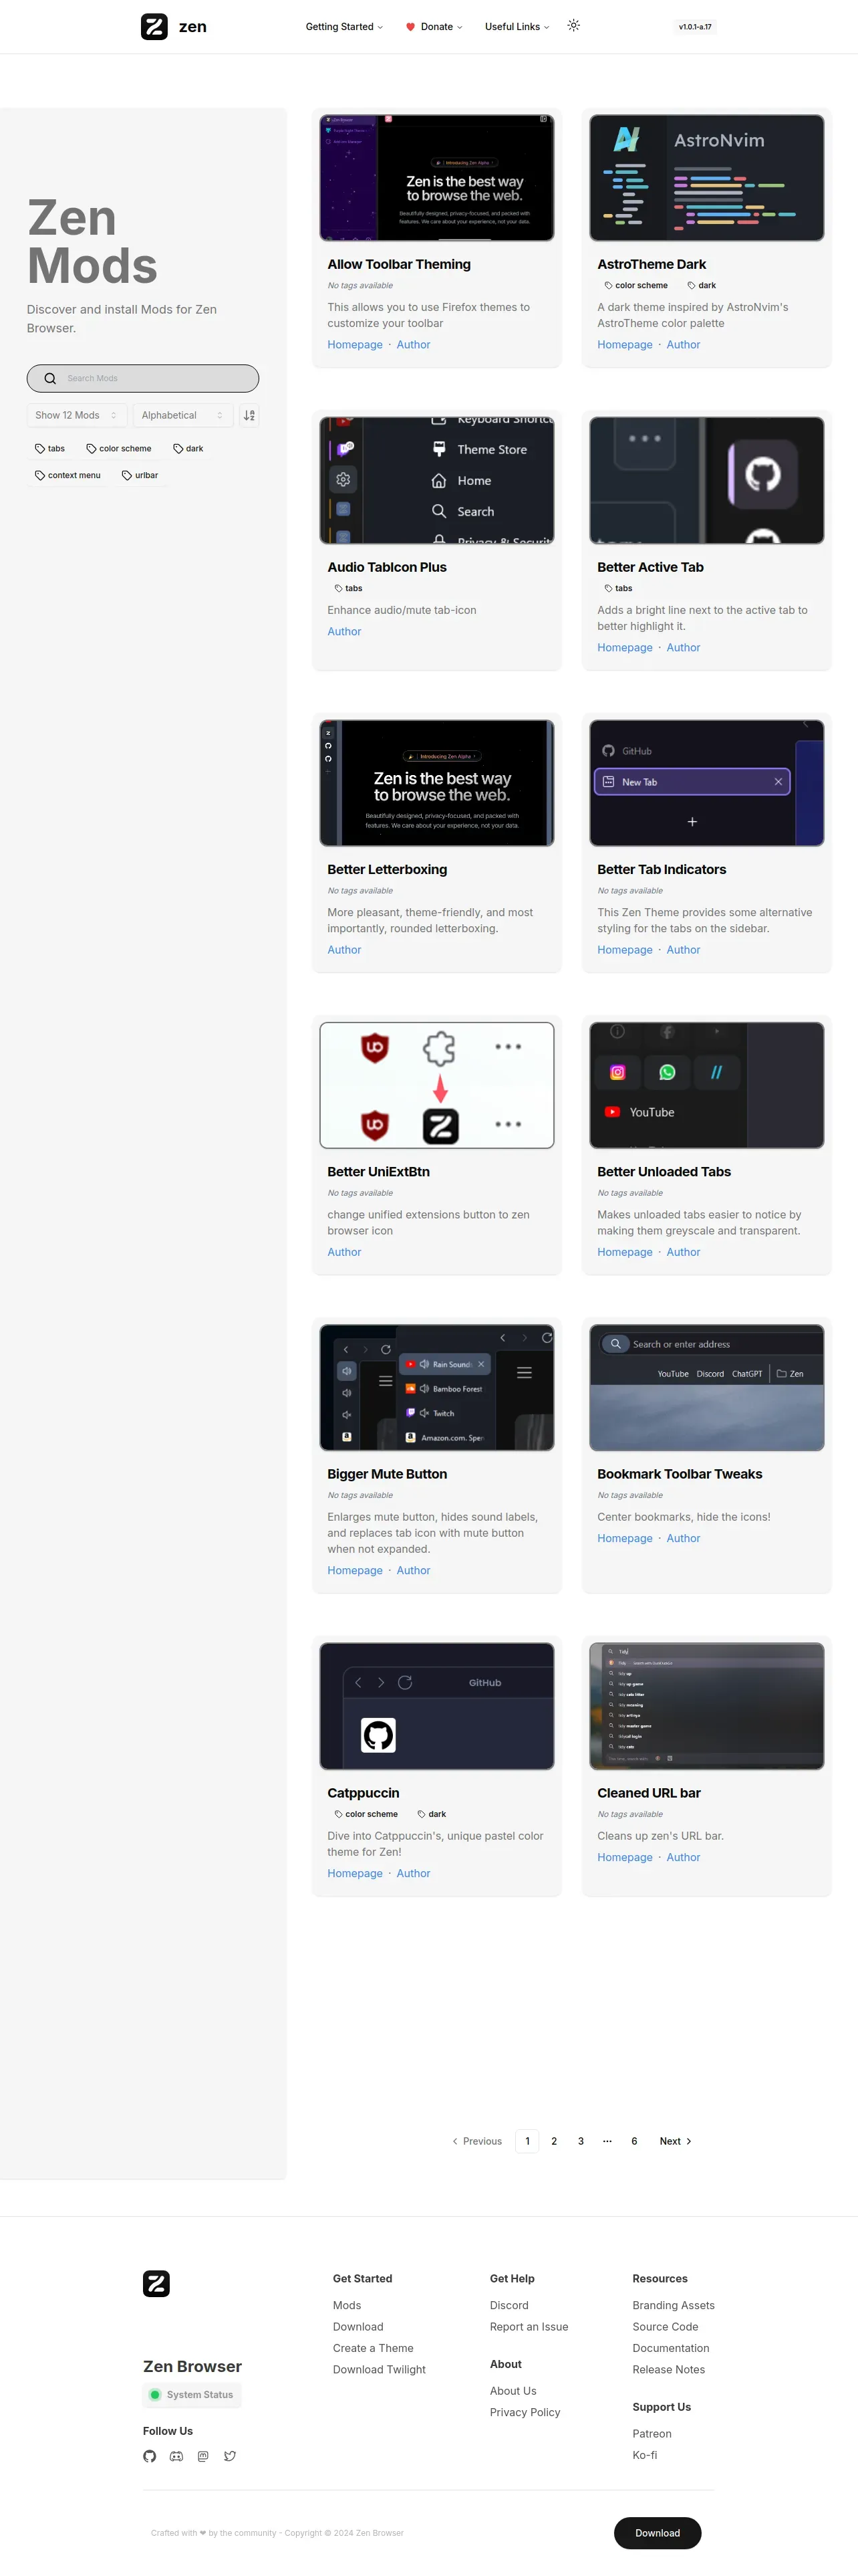
Task: Open Source Code footer link
Action: [x=666, y=2327]
